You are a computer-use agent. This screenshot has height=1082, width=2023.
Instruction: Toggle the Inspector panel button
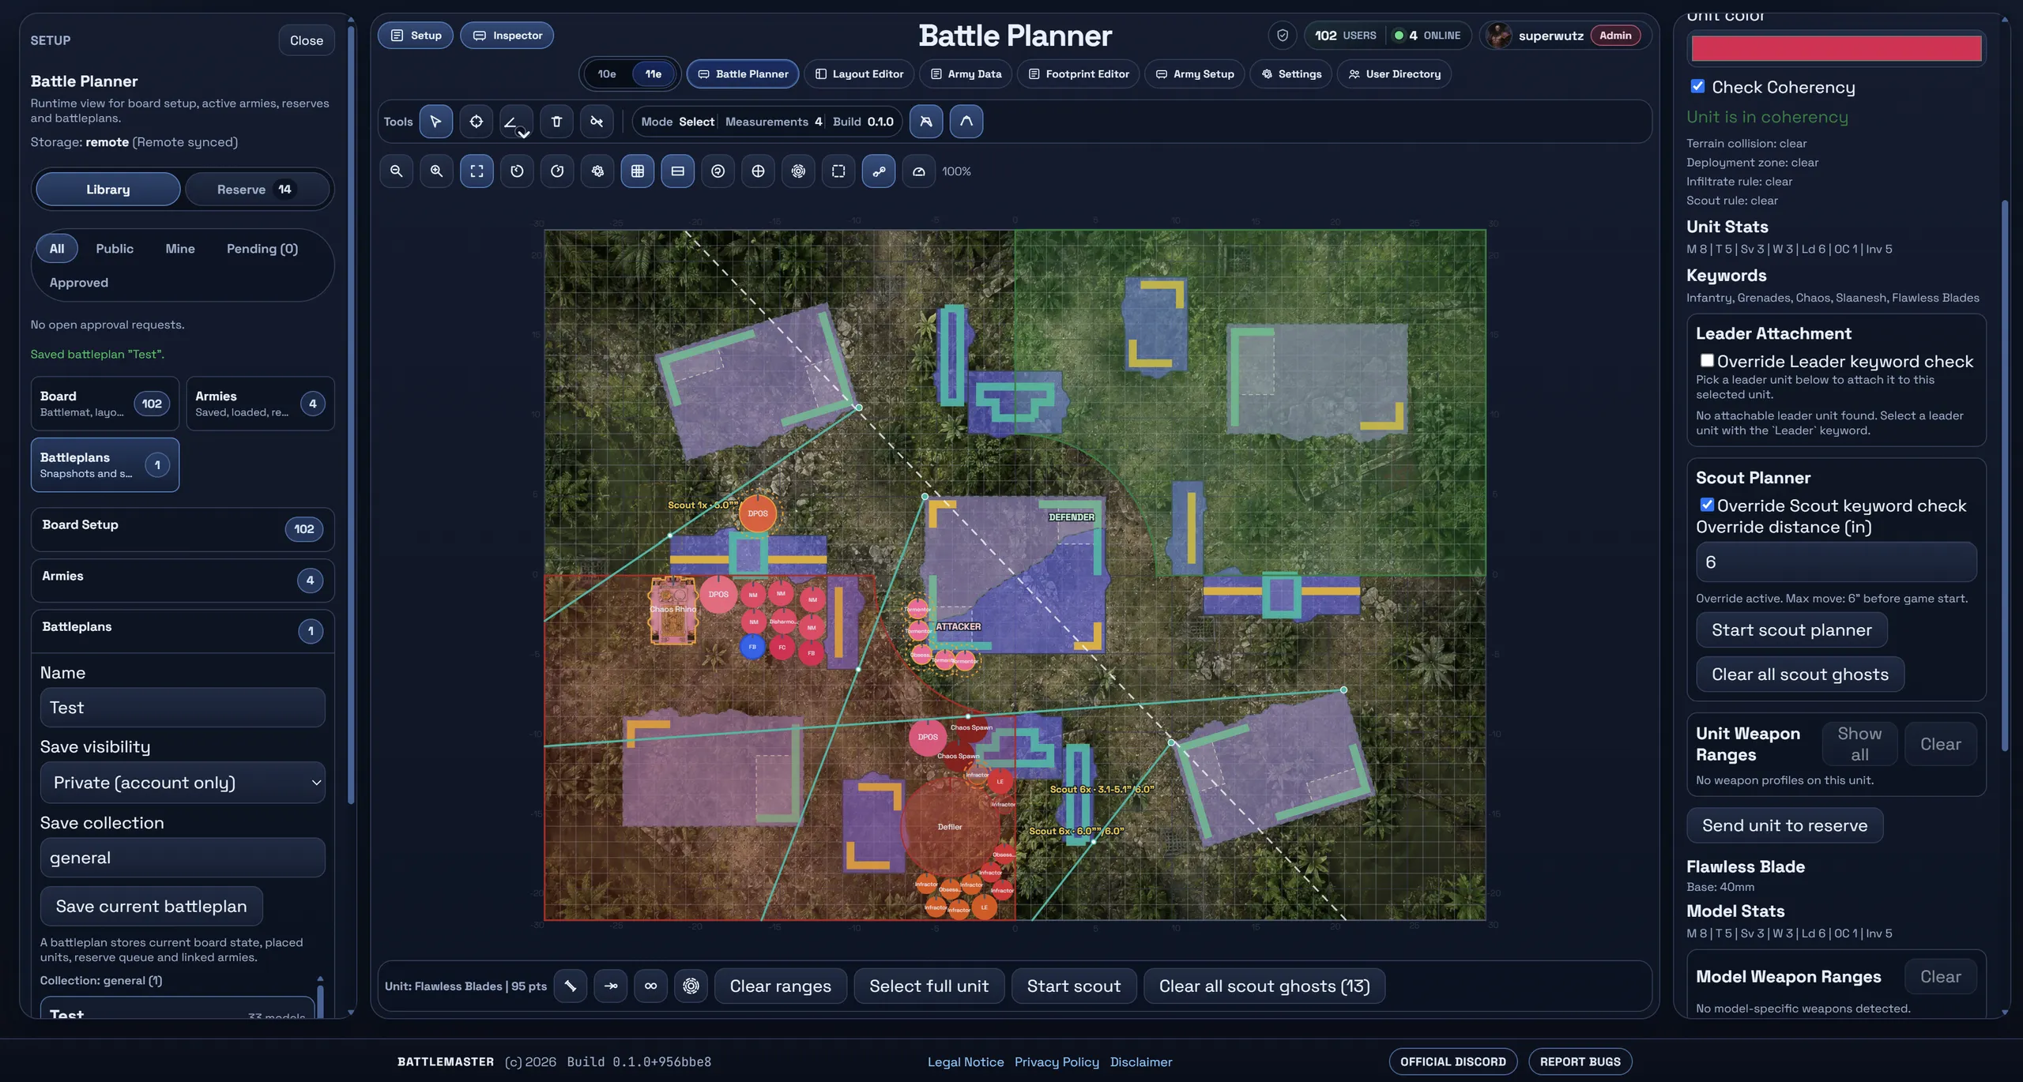pos(507,36)
